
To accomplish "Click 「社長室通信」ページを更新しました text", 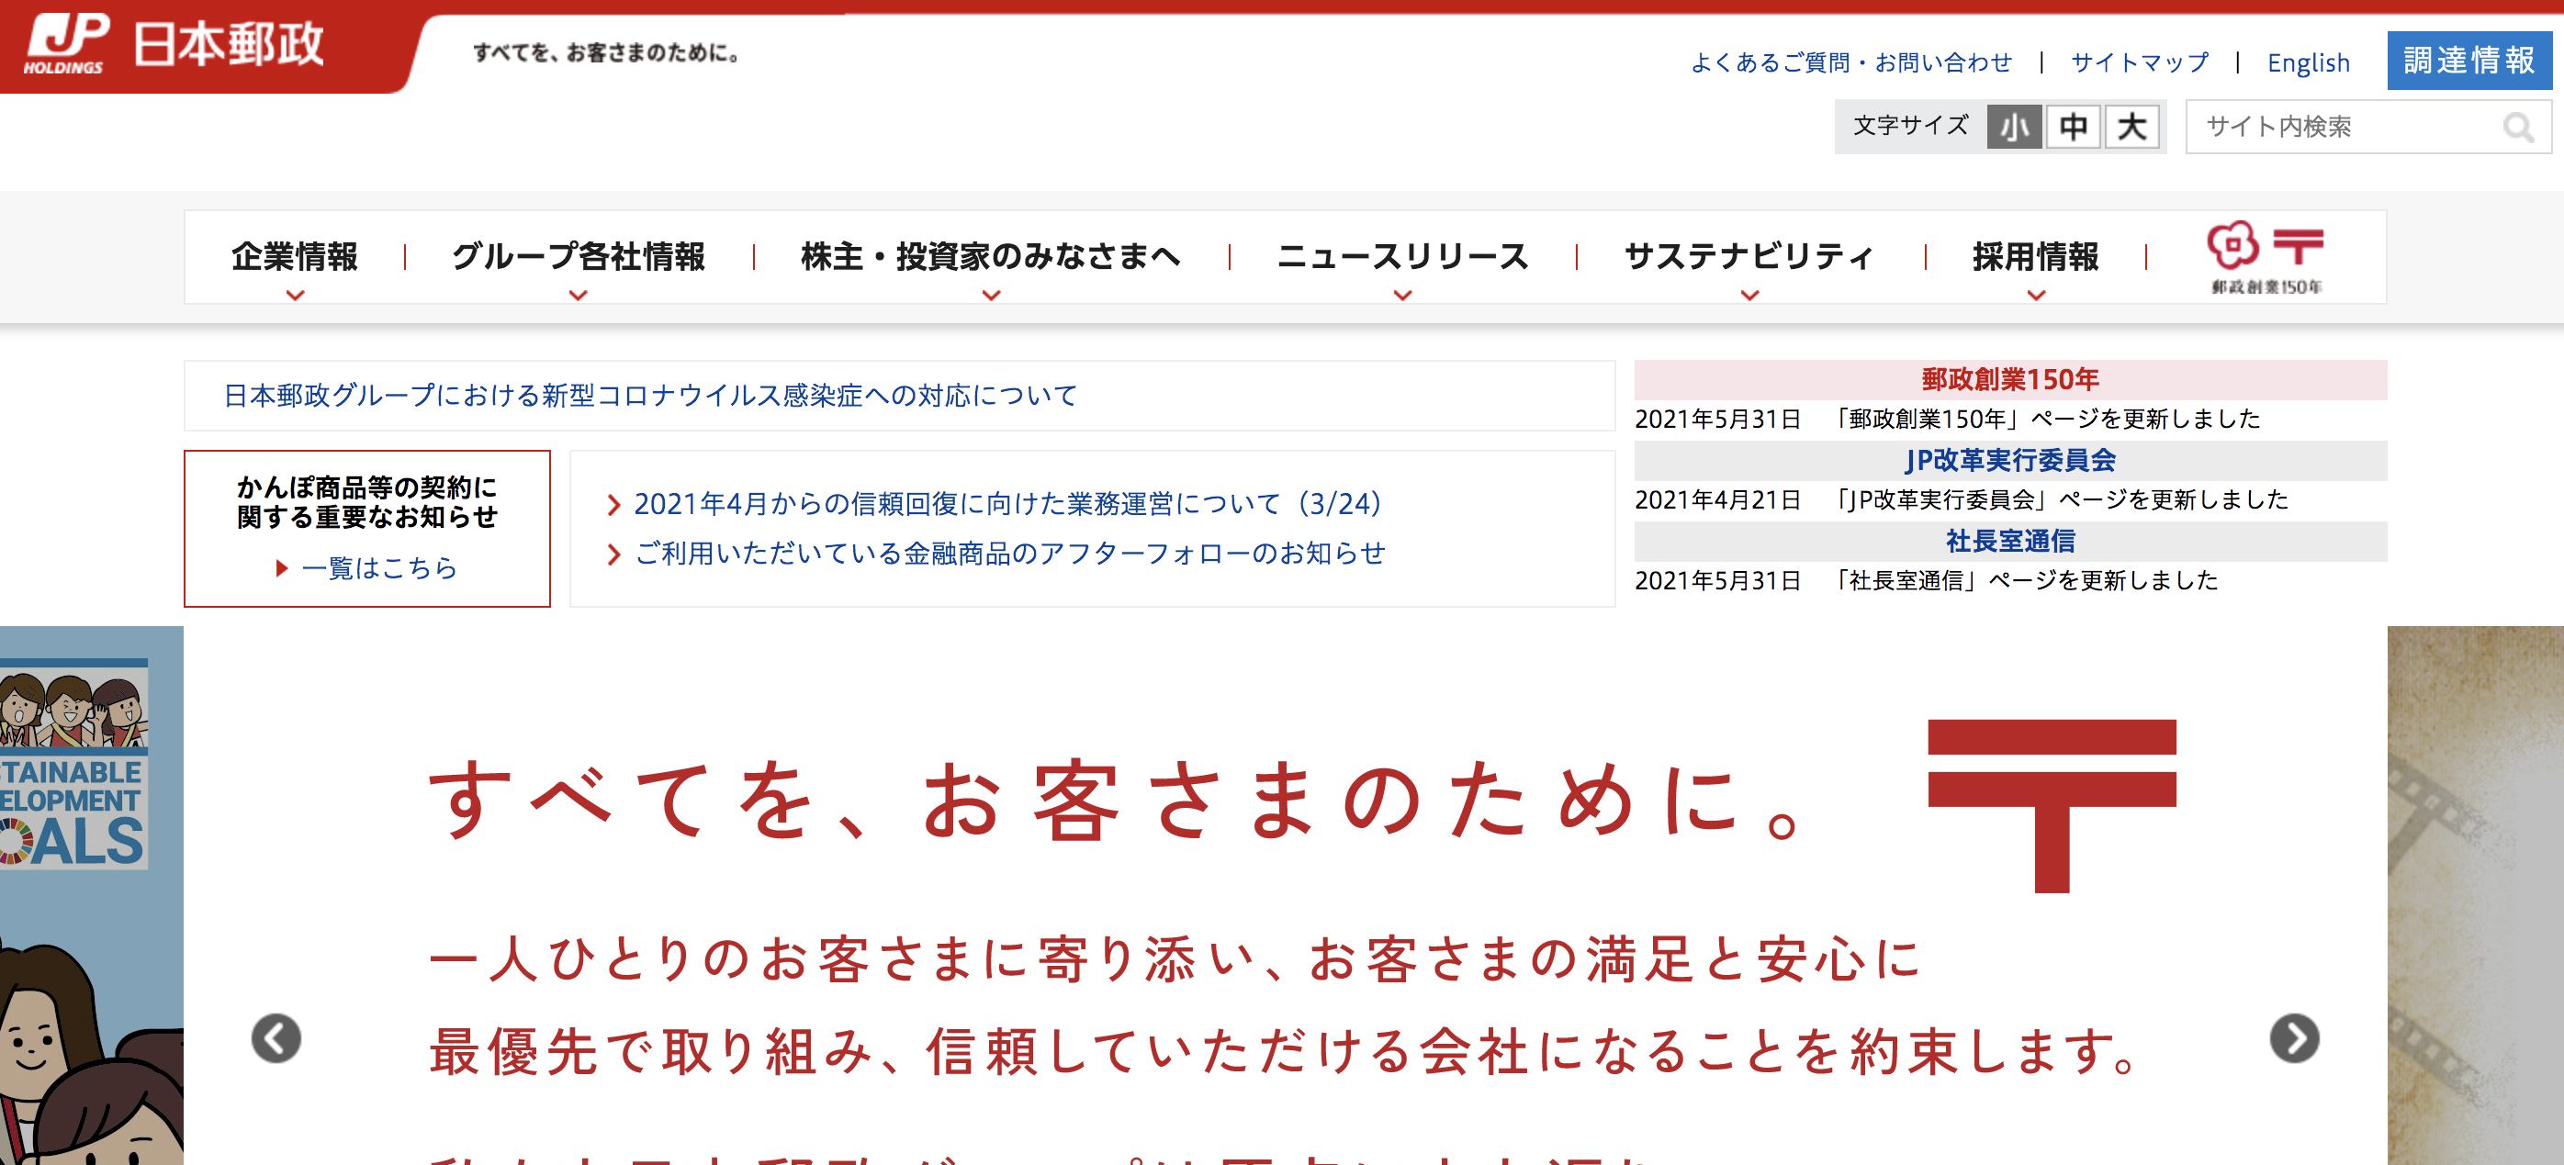I will 2028,581.
